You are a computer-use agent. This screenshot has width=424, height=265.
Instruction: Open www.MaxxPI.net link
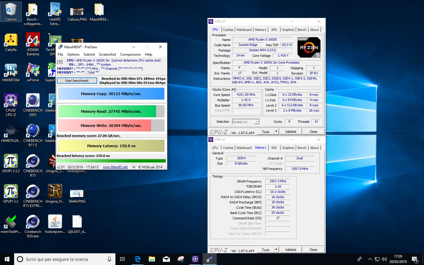115,167
